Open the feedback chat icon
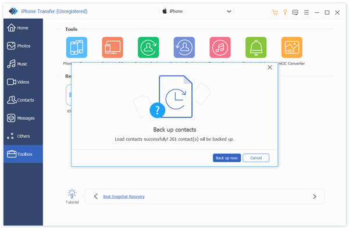The image size is (349, 229). click(x=295, y=12)
